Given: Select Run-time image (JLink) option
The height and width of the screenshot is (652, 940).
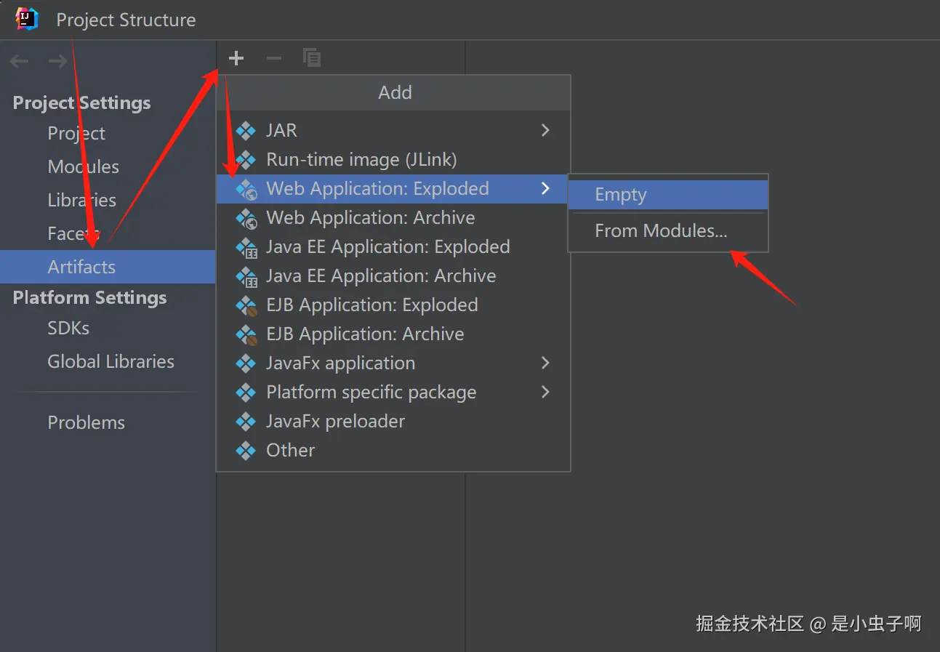Looking at the screenshot, I should 361,160.
